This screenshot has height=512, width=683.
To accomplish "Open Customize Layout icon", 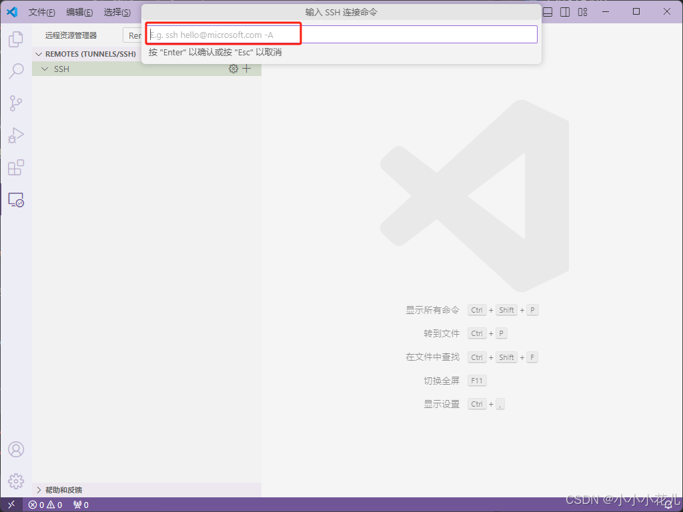I will pos(583,12).
